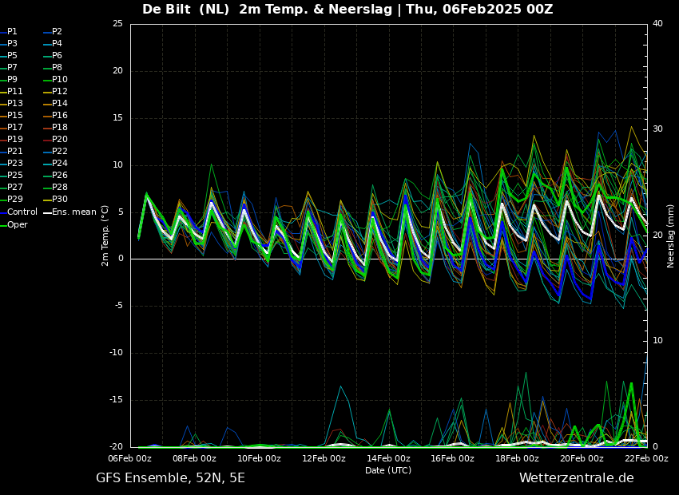Click the GFS Ensemble, 52N, 5E label
This screenshot has width=679, height=495.
click(170, 478)
